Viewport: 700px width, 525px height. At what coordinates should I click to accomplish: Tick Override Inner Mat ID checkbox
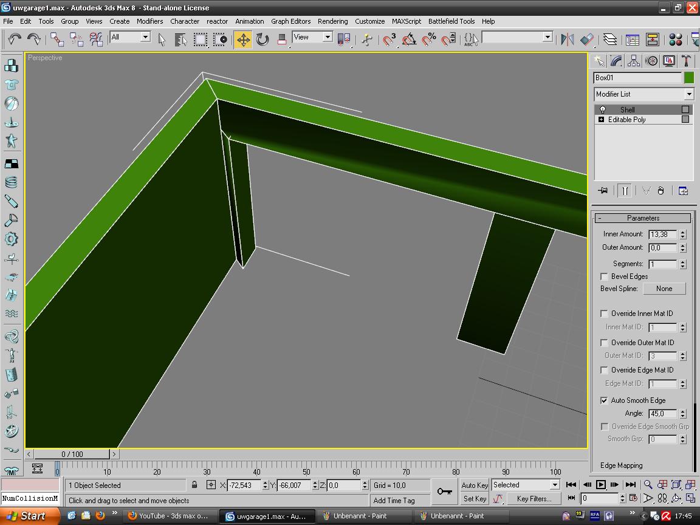point(604,314)
